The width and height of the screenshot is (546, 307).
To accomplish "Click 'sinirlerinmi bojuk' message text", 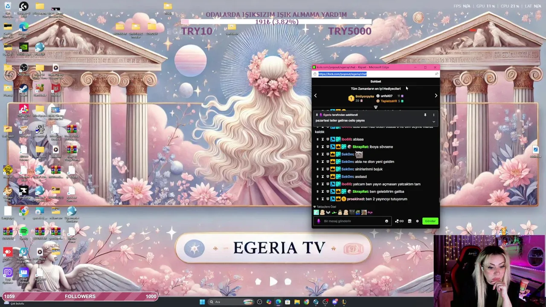I will point(369,169).
